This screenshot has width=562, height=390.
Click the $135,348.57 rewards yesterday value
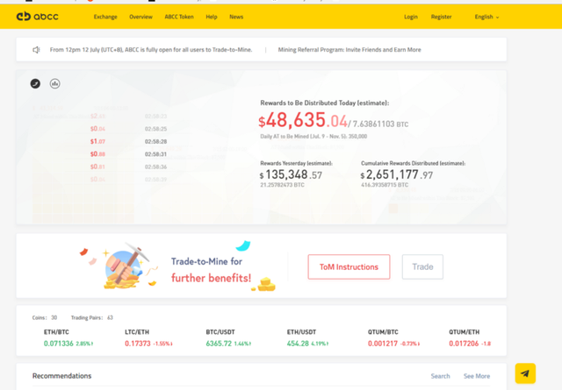[x=291, y=175]
